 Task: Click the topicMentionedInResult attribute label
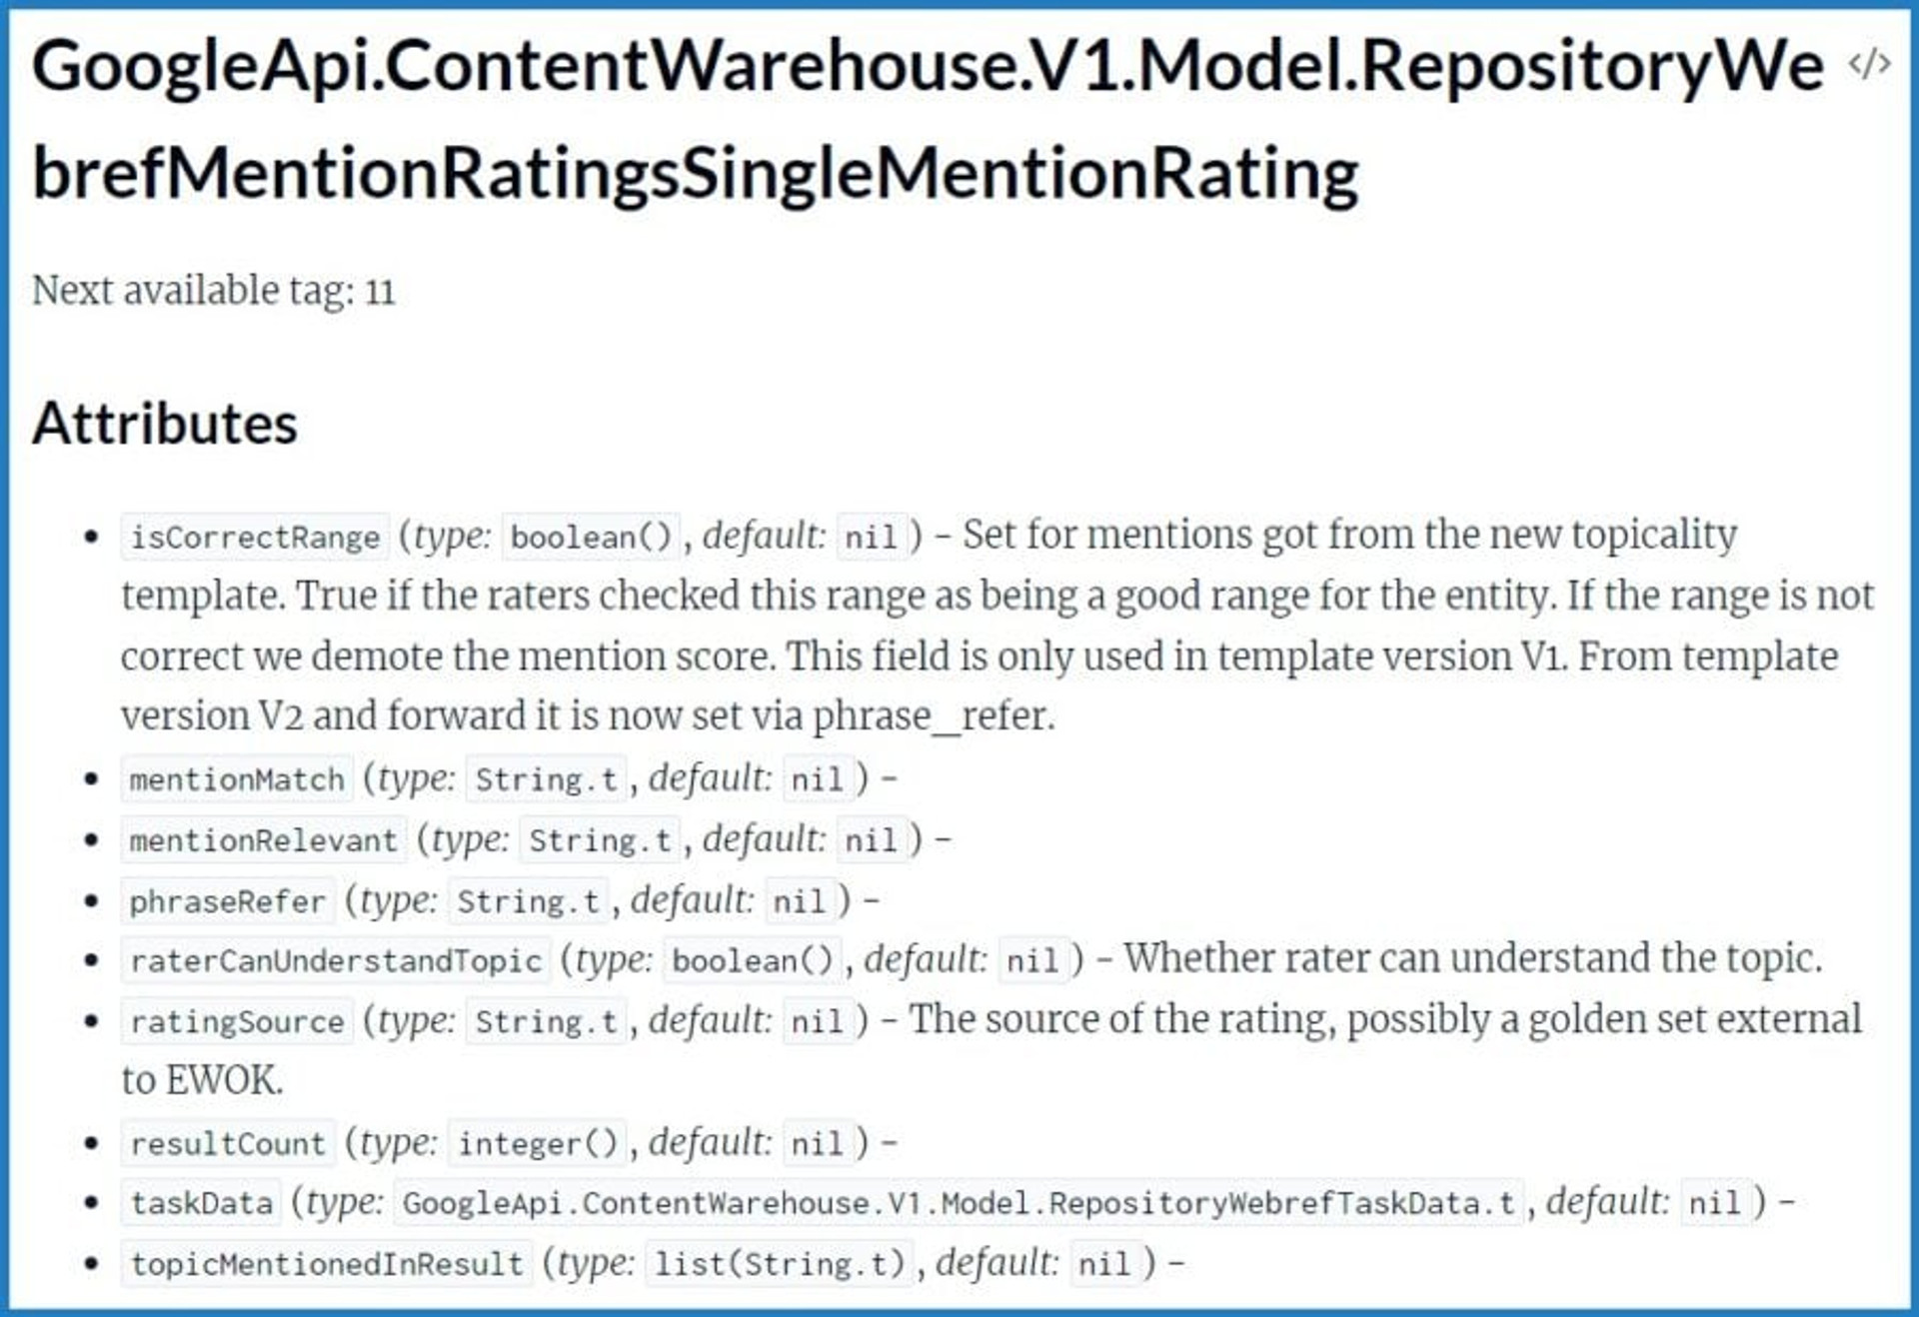327,1264
